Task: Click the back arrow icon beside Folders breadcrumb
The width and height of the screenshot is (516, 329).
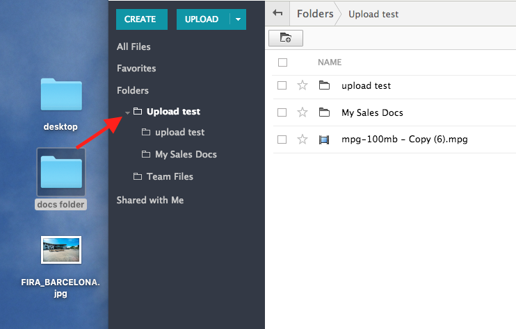Action: pyautogui.click(x=277, y=13)
